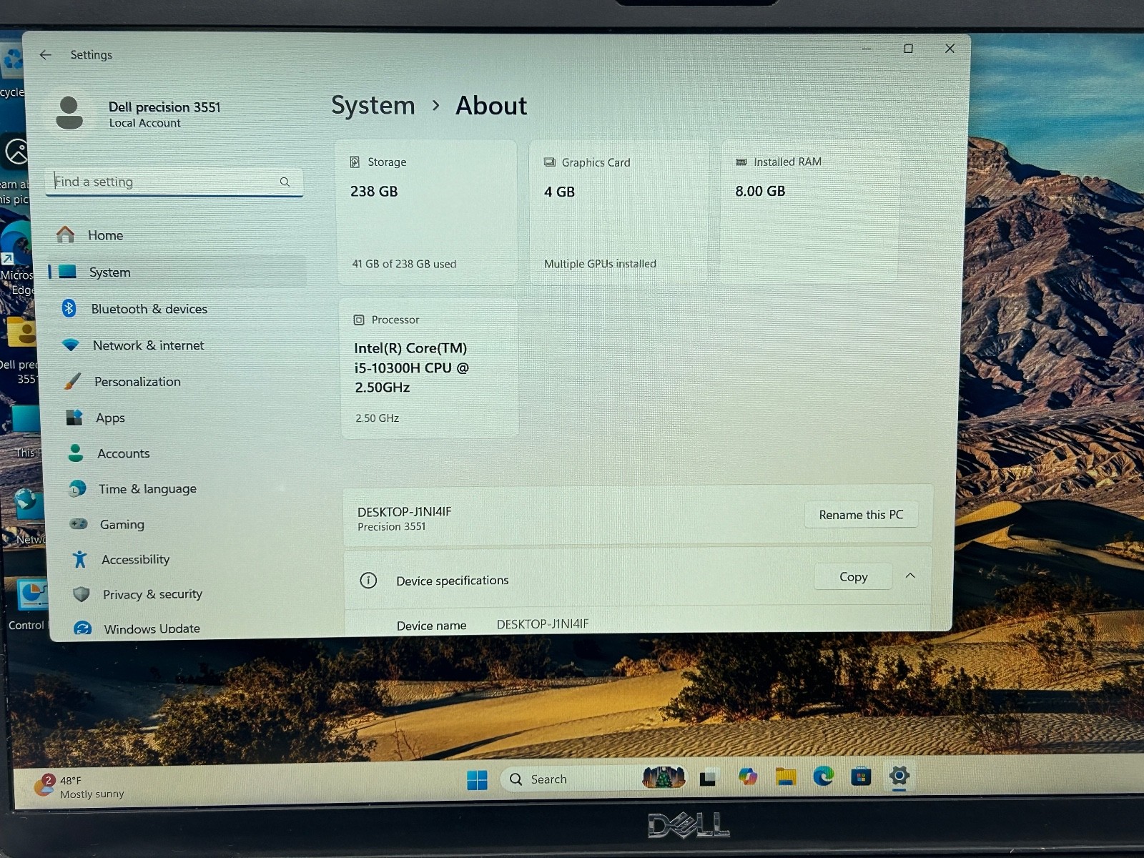Image resolution: width=1144 pixels, height=858 pixels.
Task: Click the Network wifi icon
Action: (70, 345)
